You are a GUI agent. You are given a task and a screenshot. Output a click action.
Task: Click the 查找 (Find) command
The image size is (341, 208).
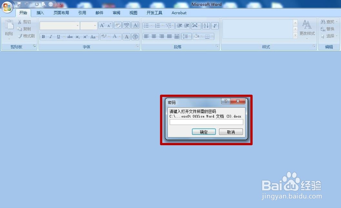[328, 22]
